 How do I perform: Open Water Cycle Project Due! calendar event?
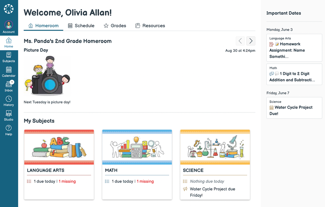click(293, 111)
